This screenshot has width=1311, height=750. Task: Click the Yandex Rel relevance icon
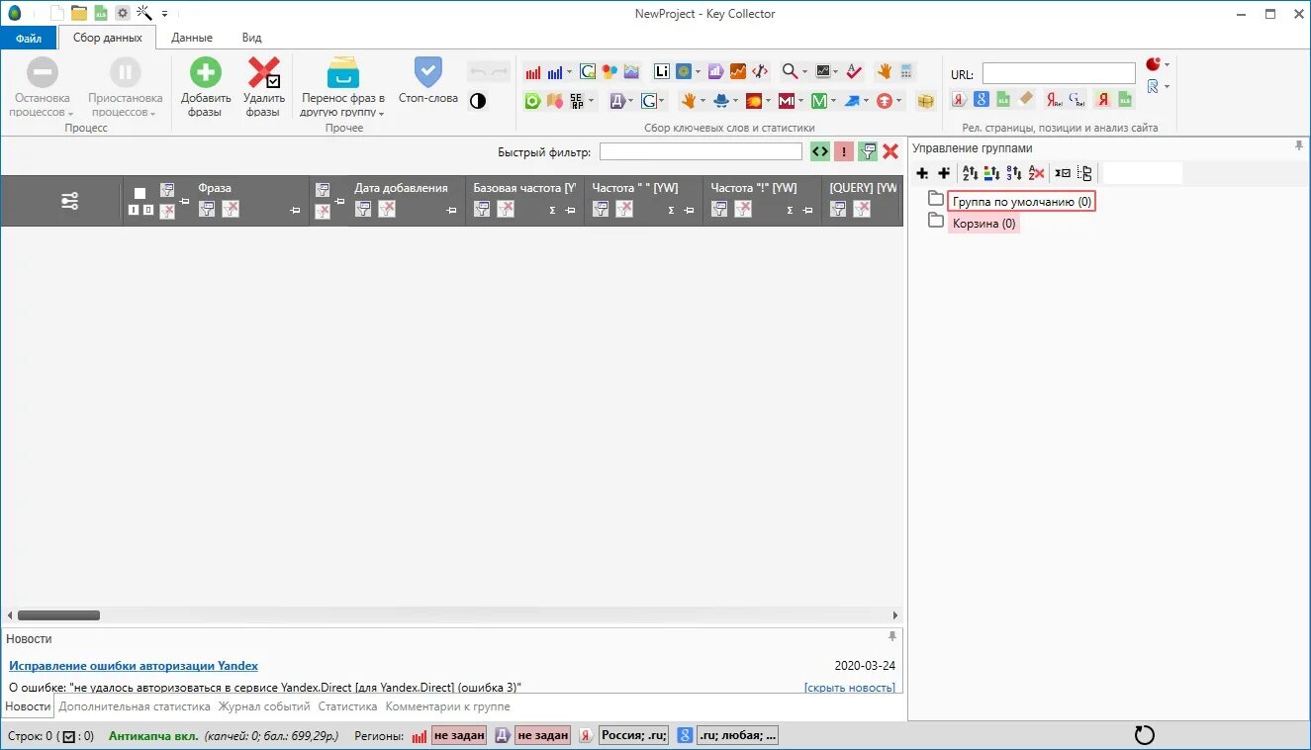1055,99
